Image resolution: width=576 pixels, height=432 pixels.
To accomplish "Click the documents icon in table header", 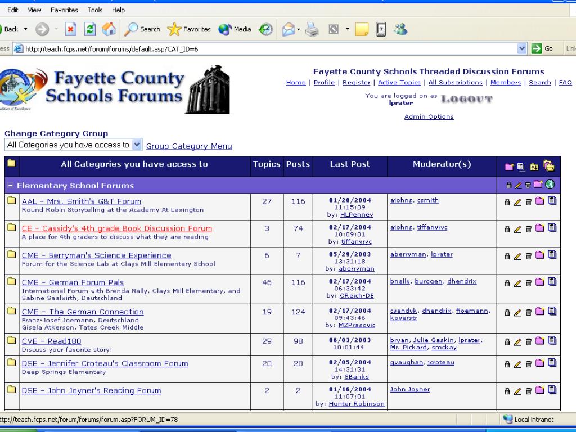I will [x=521, y=166].
